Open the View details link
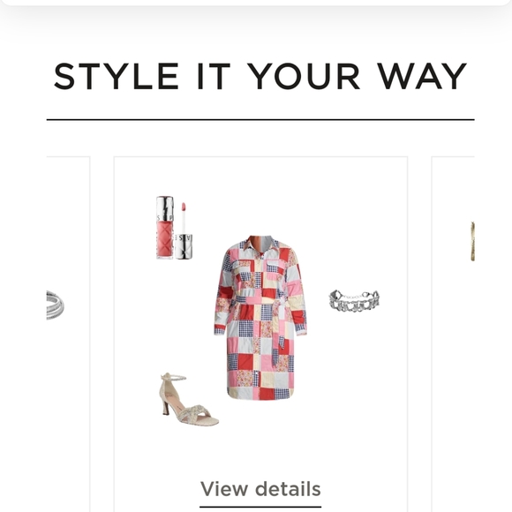The height and width of the screenshot is (512, 512). [260, 489]
